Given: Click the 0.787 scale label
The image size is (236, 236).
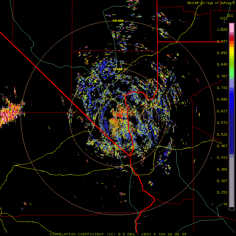Looking at the screenshot, I should click(222, 76).
